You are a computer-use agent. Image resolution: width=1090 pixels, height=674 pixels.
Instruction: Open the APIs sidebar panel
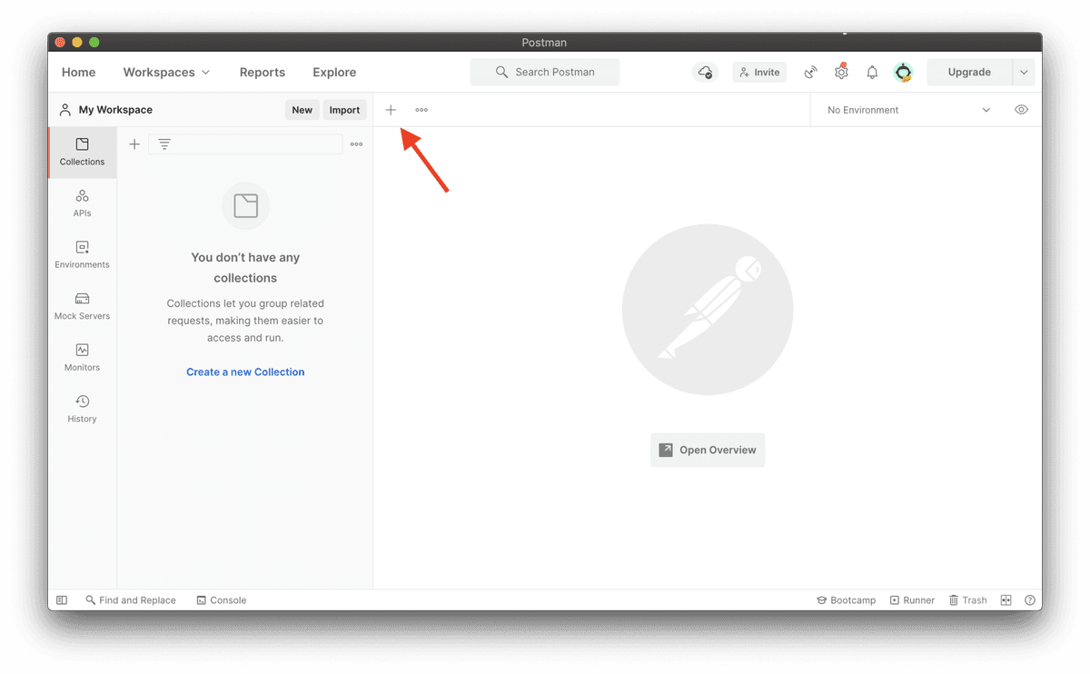82,203
